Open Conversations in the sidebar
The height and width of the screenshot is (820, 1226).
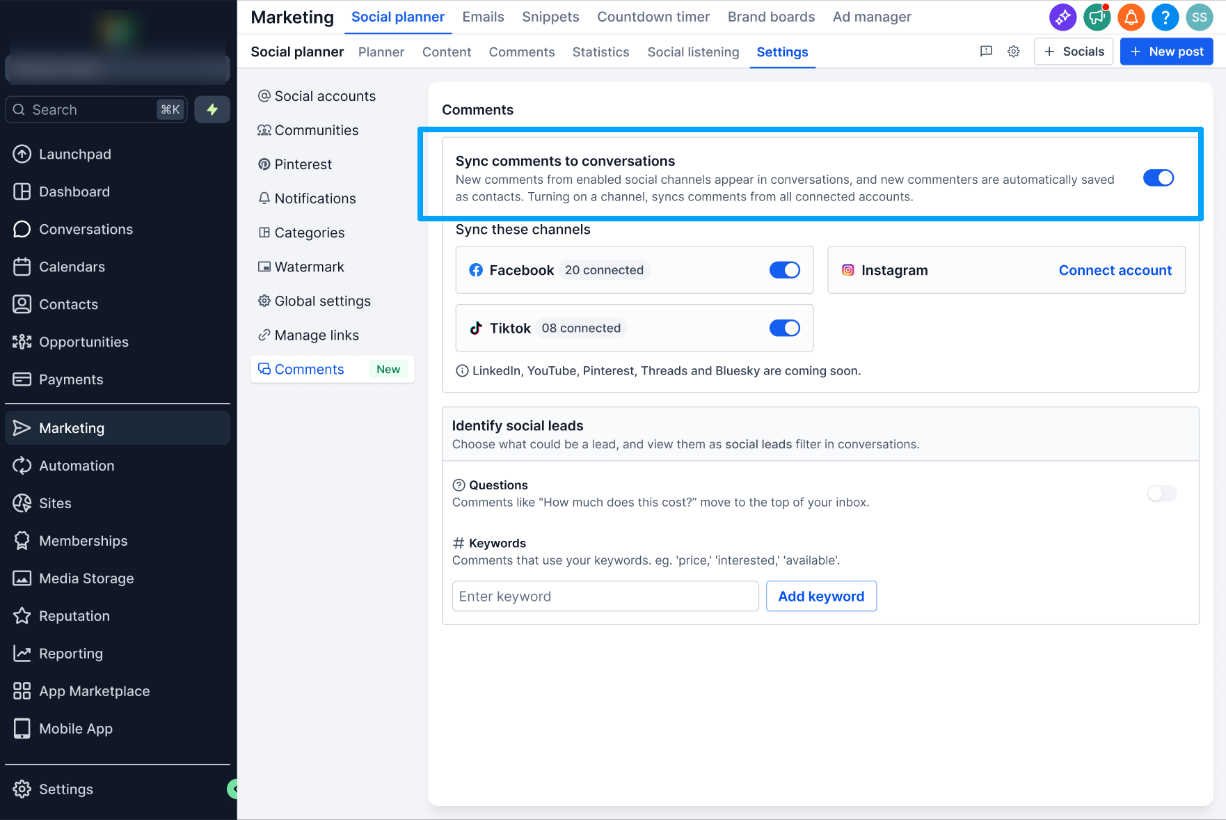coord(118,229)
